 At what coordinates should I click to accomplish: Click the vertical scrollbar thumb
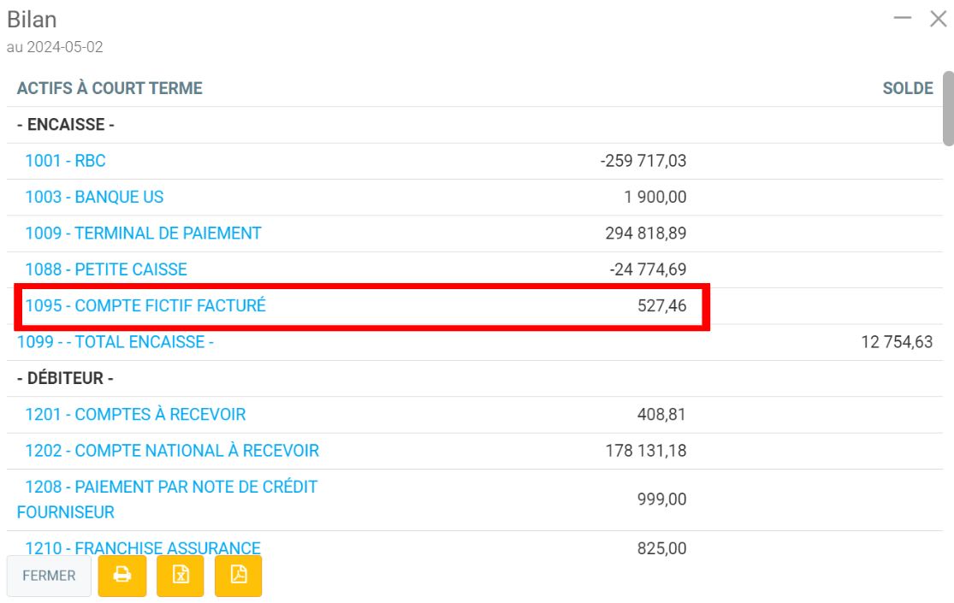948,109
